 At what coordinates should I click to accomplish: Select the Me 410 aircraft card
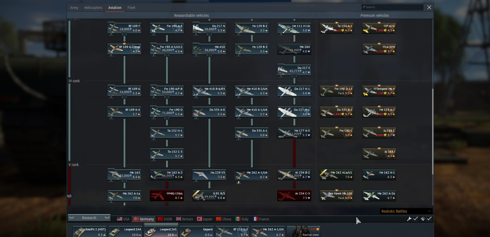(x=209, y=49)
